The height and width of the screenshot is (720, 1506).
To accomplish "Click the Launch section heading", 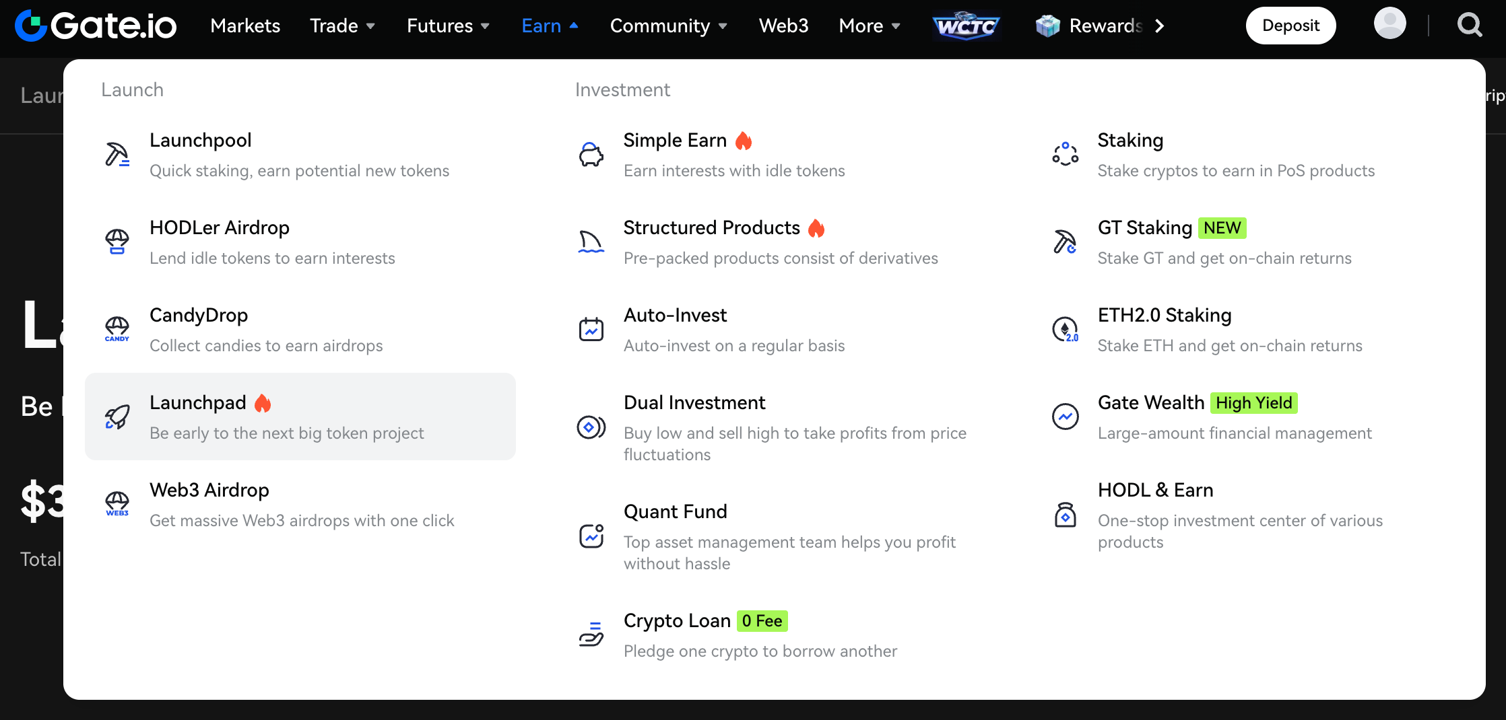I will point(133,89).
